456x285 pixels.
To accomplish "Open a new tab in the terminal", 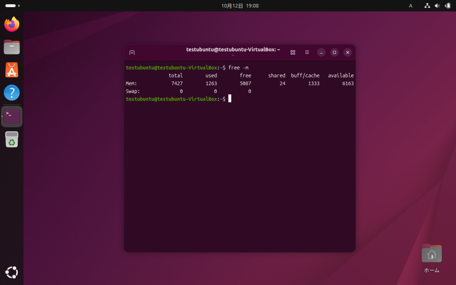I will (x=132, y=53).
